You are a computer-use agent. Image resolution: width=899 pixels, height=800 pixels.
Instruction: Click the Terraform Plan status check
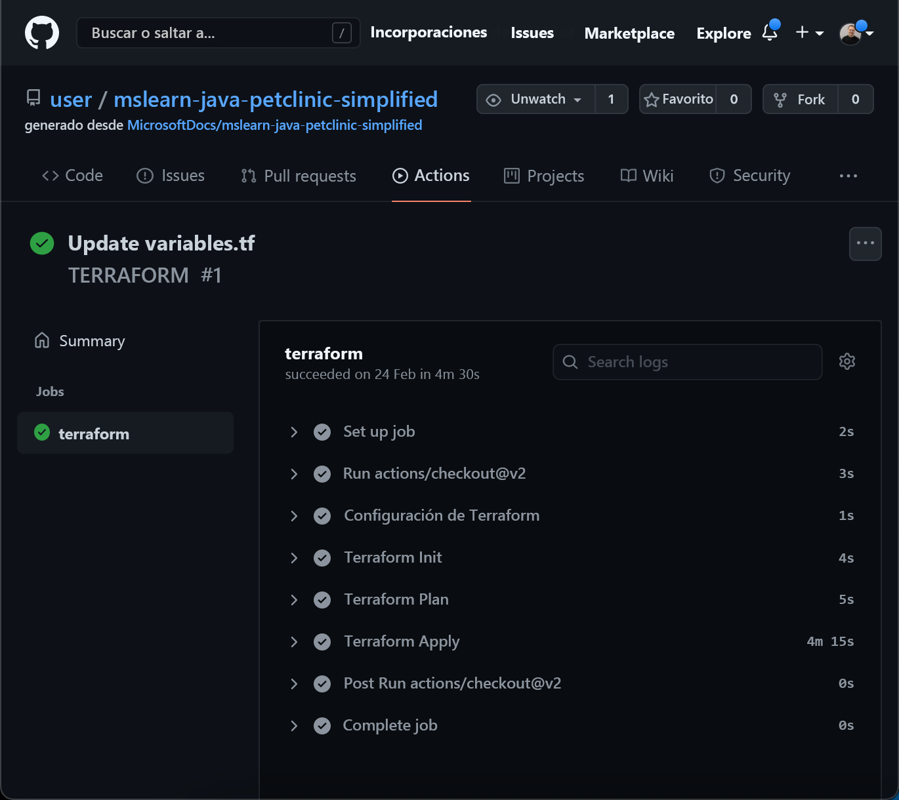pos(322,600)
